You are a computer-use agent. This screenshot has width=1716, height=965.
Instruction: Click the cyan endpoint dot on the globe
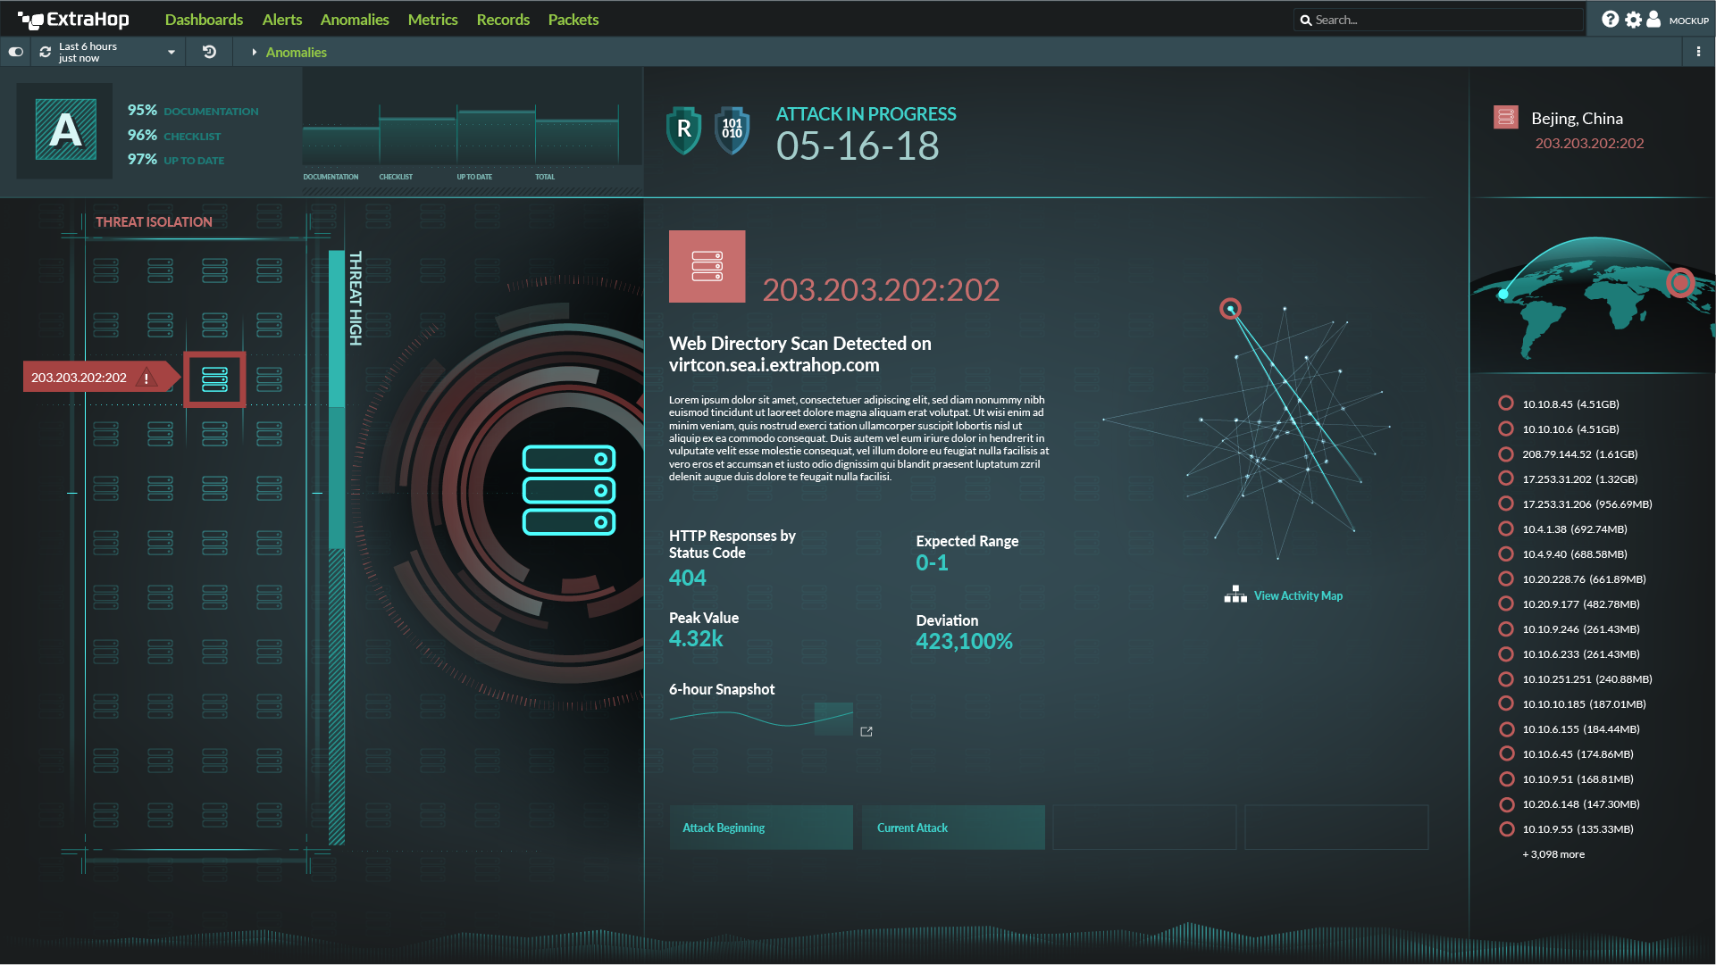coord(1503,294)
